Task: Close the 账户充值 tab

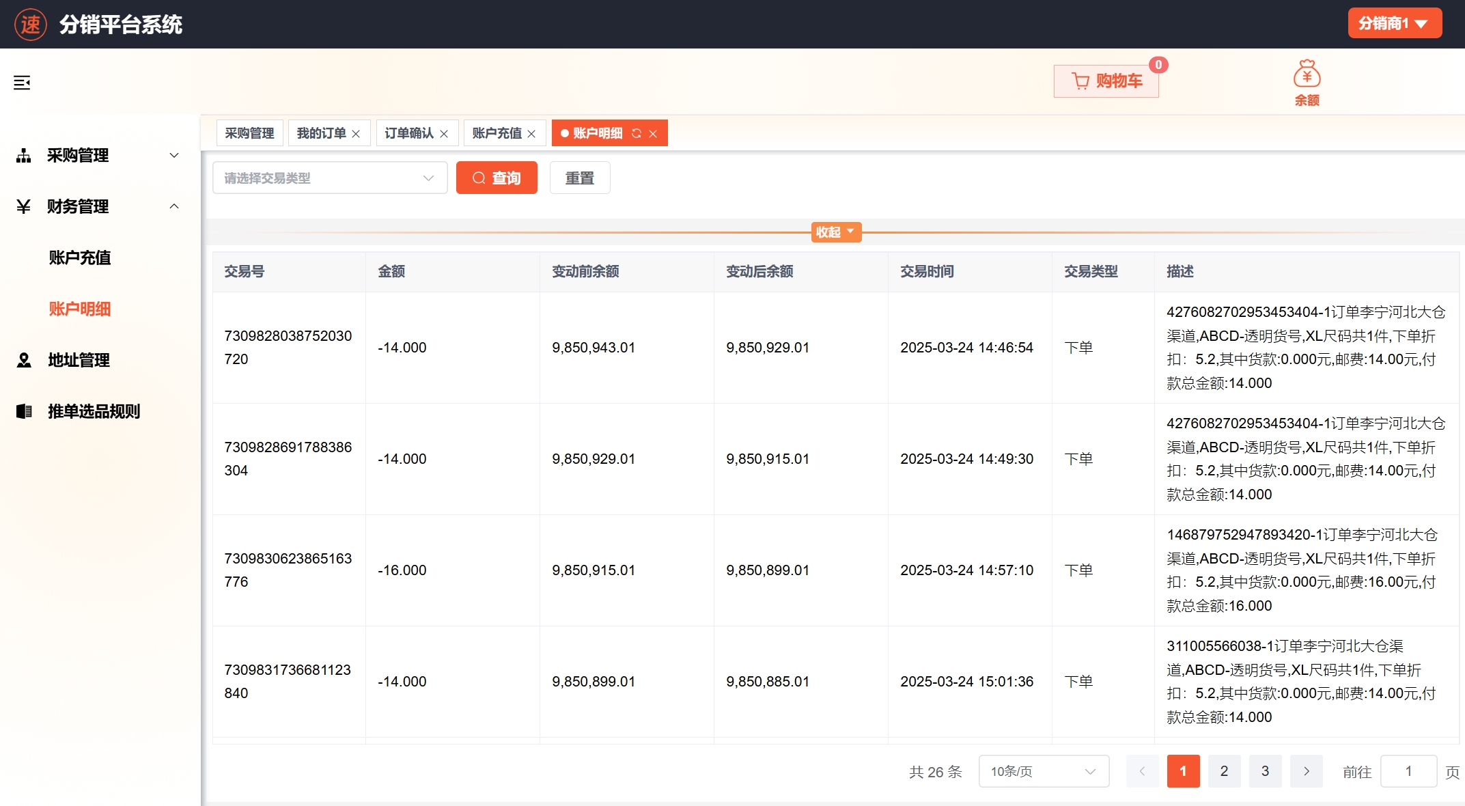Action: [531, 134]
